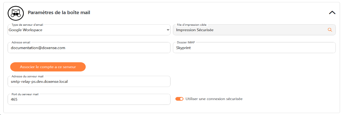Click the orange search magnifier icon
Viewport: 341px width, 115px height.
click(330, 30)
